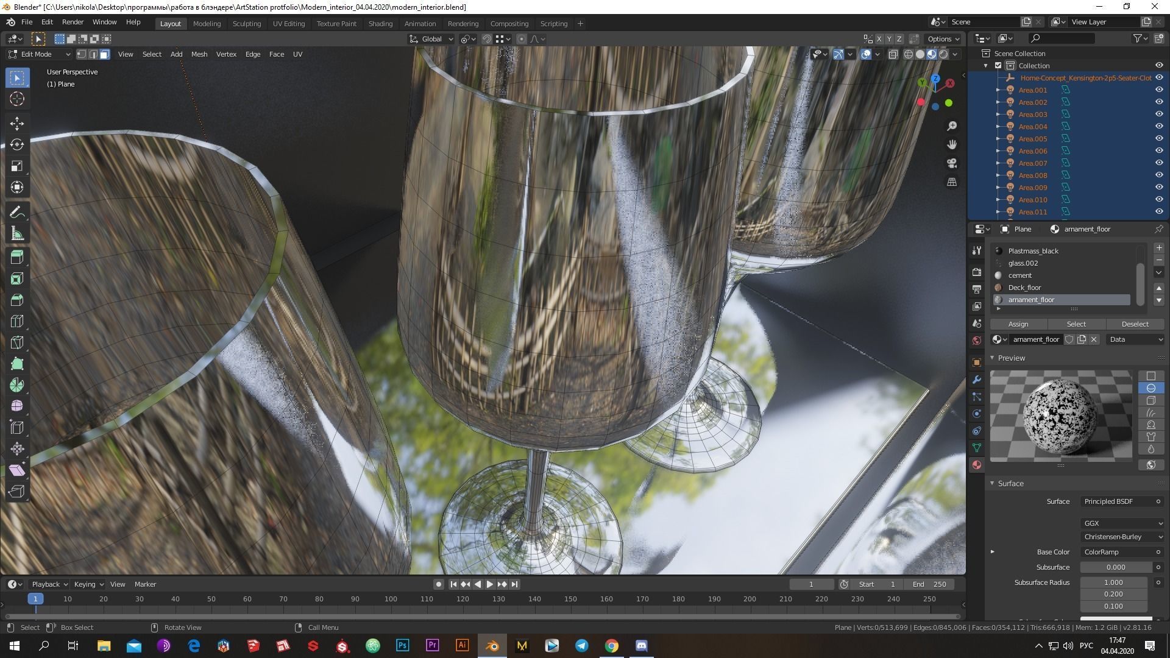Pick the Measure tool
This screenshot has height=658, width=1170.
17,234
